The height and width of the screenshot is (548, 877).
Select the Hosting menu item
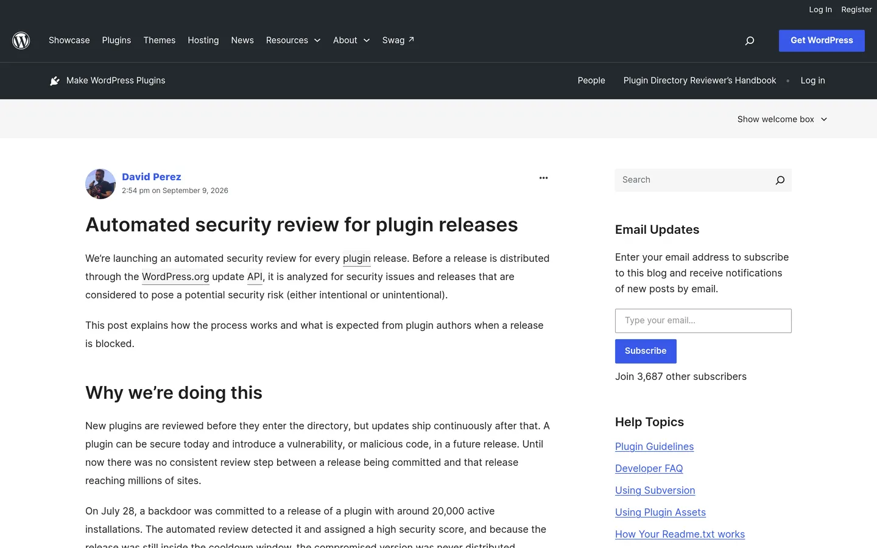203,40
